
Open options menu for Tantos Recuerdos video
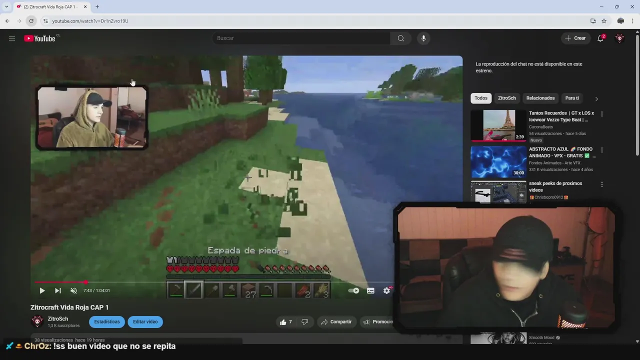(602, 114)
